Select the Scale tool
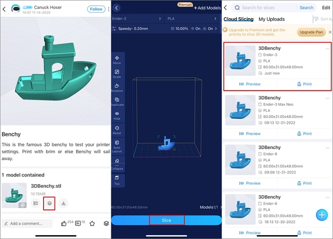 (x=117, y=74)
